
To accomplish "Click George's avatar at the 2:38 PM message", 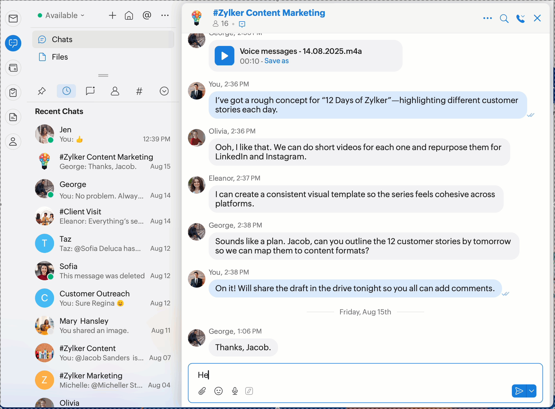I will pos(197,232).
